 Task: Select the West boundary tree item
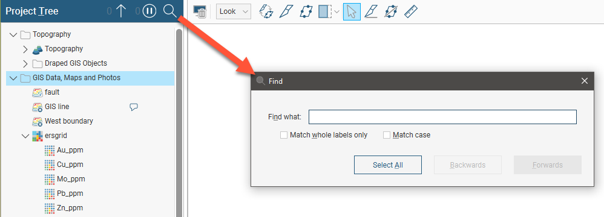[69, 121]
